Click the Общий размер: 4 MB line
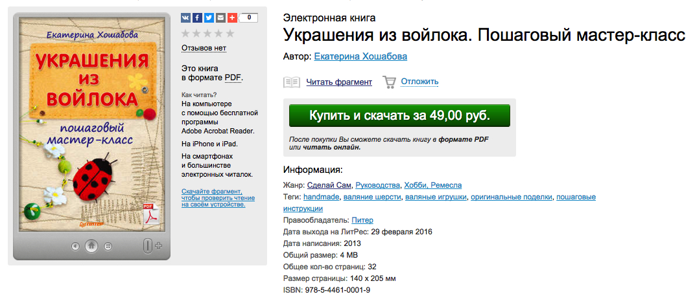Screen dimensions: 695x303 click(320, 255)
